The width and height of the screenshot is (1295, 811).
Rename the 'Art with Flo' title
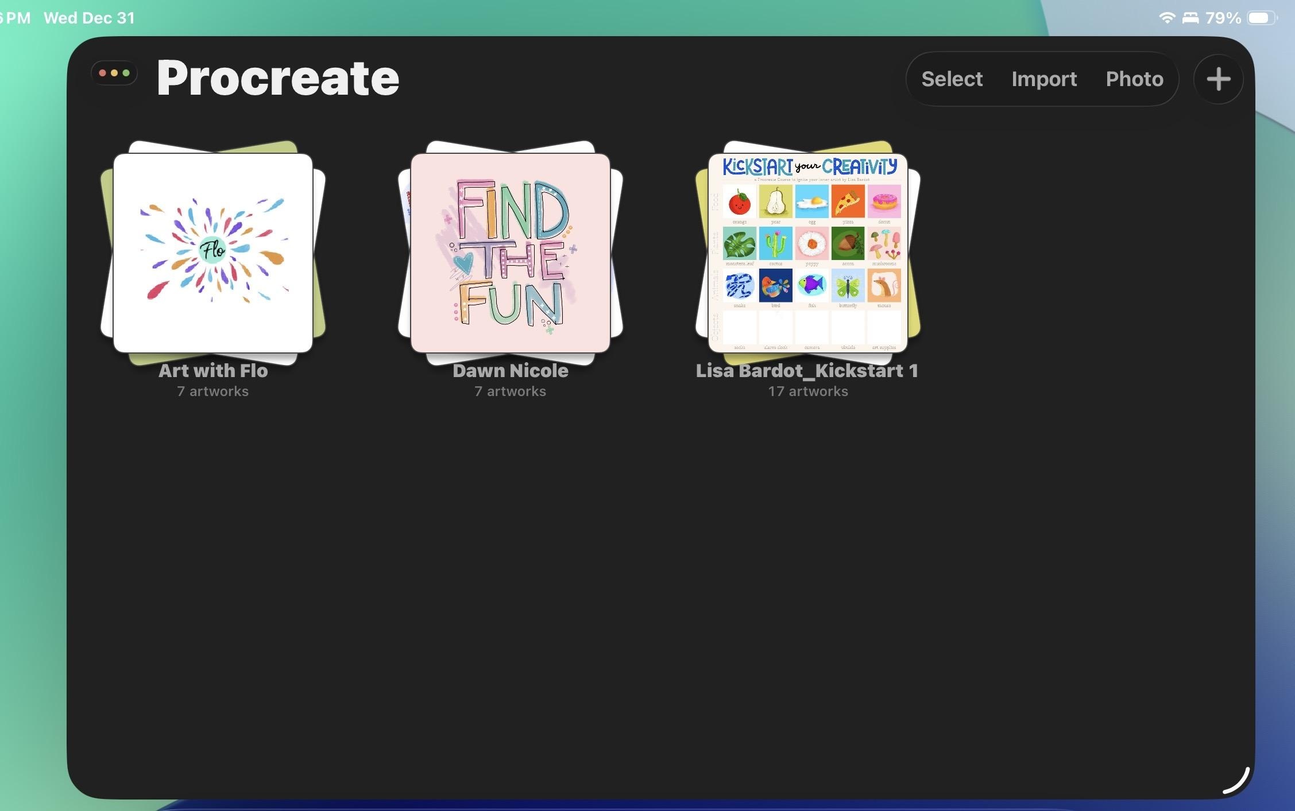click(x=213, y=371)
